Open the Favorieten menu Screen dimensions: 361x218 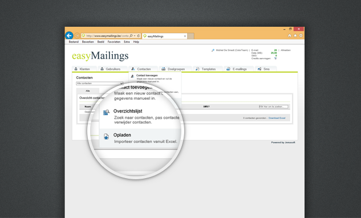pyautogui.click(x=114, y=42)
